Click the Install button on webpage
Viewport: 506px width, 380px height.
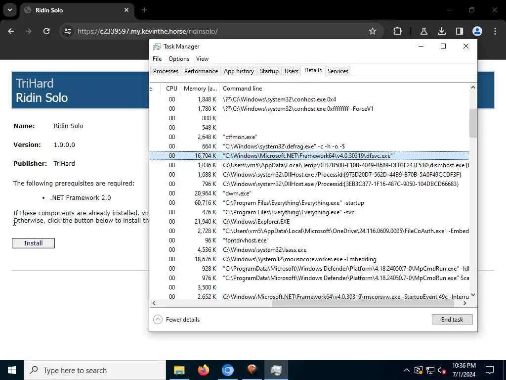pos(33,243)
